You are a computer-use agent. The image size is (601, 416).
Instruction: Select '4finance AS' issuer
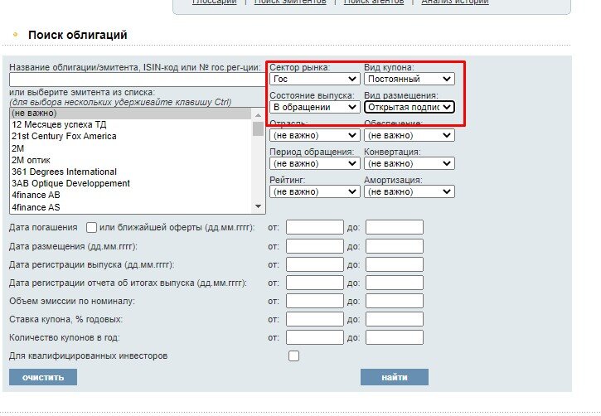tap(131, 207)
